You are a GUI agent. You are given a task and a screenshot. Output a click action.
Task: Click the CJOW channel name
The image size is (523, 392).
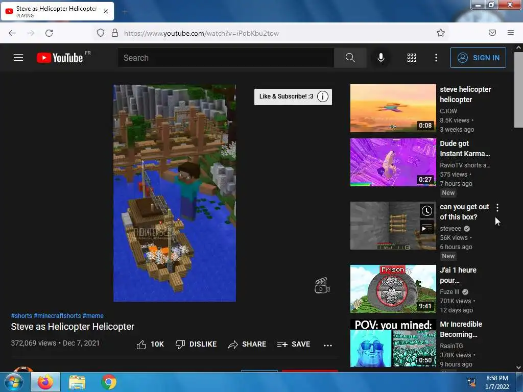tap(448, 111)
